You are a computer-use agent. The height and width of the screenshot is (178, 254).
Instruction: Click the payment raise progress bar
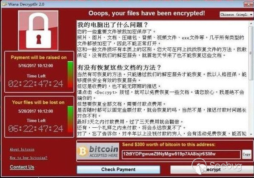pyautogui.click(x=70, y=75)
